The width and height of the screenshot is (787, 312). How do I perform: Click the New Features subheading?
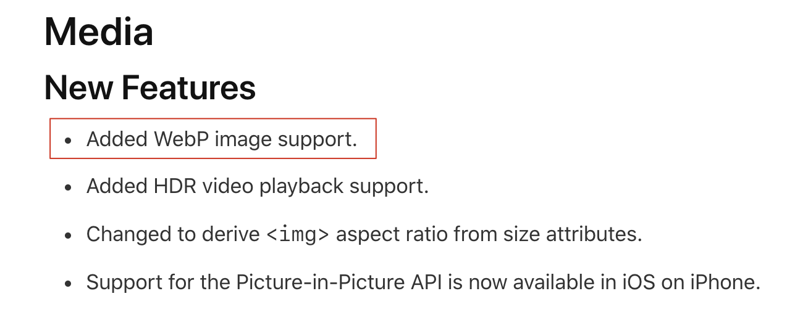click(x=150, y=88)
